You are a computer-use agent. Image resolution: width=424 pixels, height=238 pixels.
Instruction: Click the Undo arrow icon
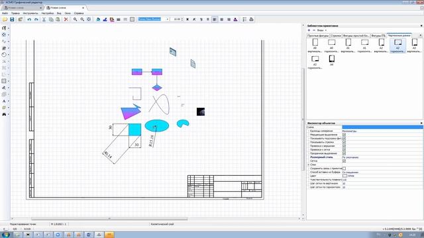pos(29,19)
